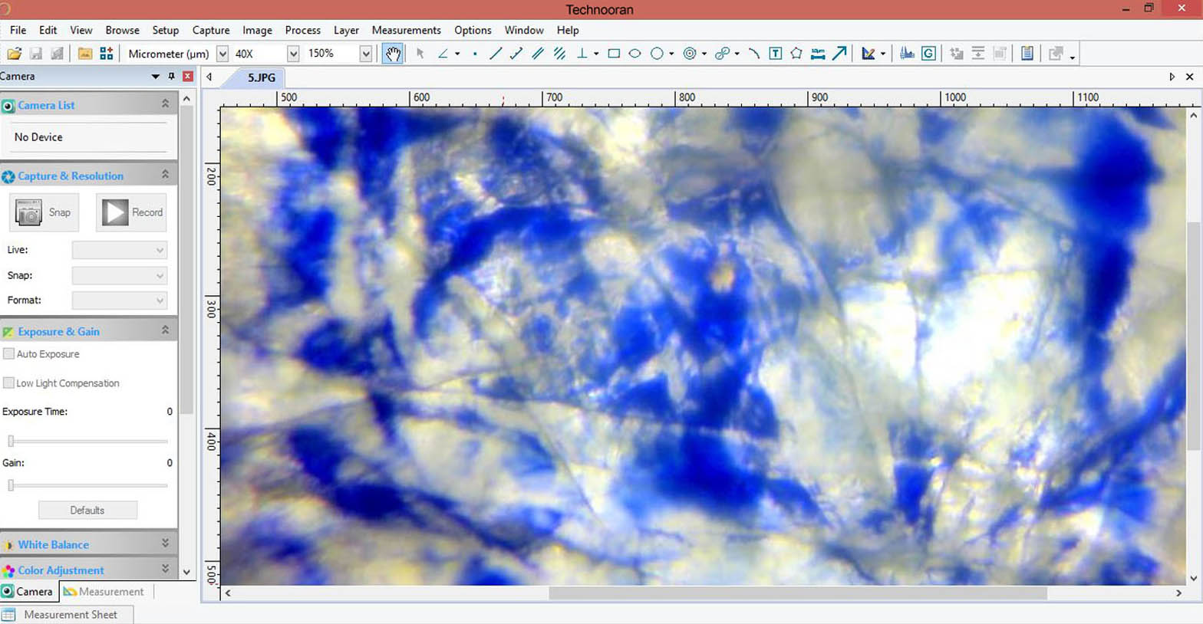Select the polygon measurement tool
This screenshot has width=1203, height=624.
point(796,54)
